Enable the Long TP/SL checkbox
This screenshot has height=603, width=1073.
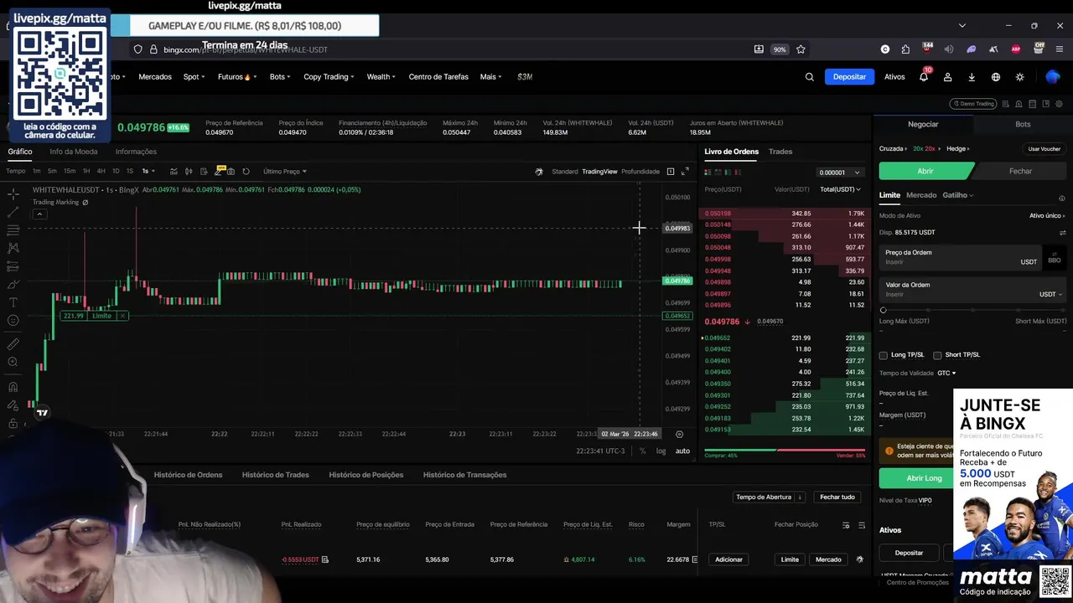883,355
